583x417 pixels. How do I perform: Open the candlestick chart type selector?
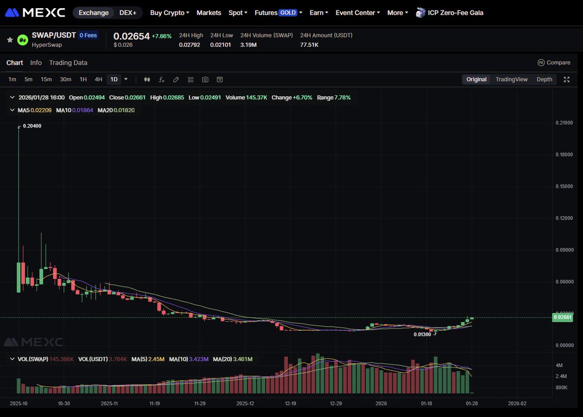[x=147, y=79]
